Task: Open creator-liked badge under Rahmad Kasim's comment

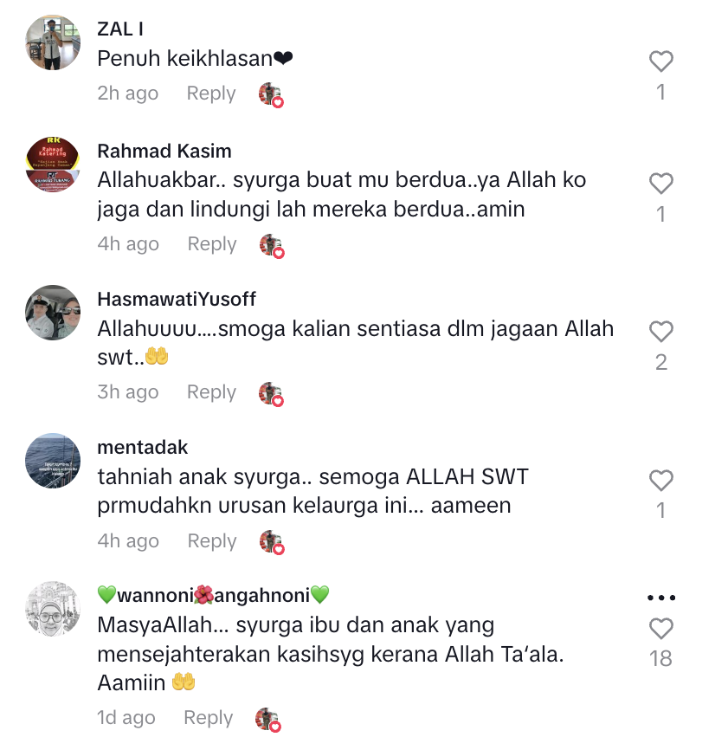Action: [272, 246]
